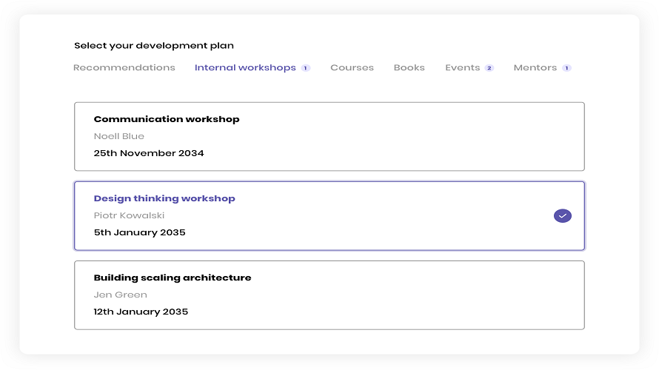This screenshot has width=659, height=370.
Task: Click presenter name Piotr Kowalski
Action: pyautogui.click(x=129, y=215)
